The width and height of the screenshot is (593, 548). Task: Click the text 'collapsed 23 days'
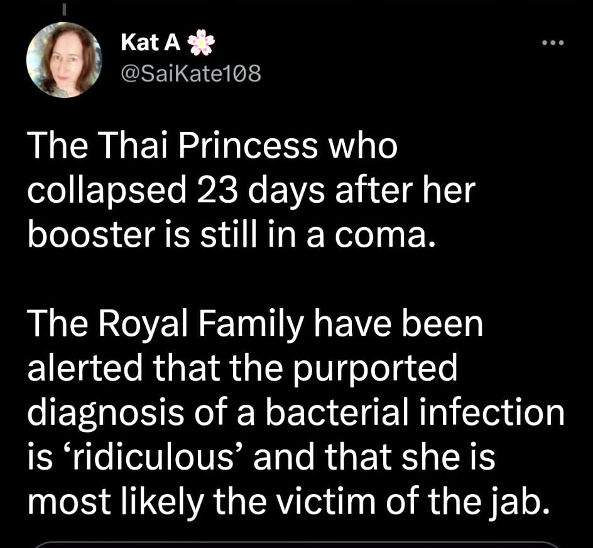[133, 192]
